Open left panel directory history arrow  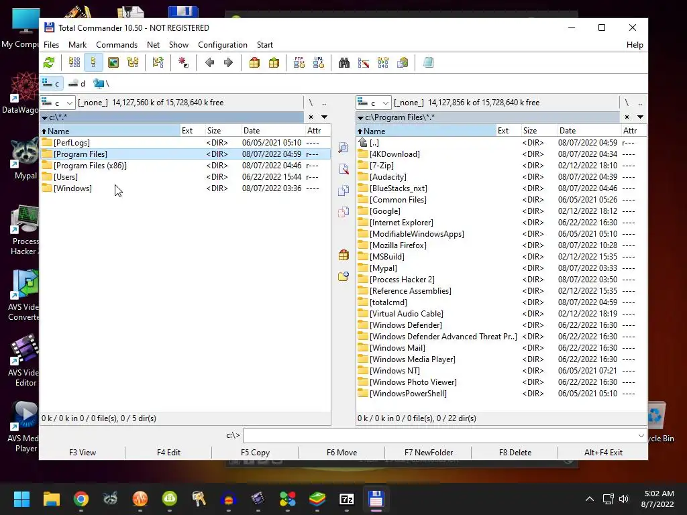point(324,117)
